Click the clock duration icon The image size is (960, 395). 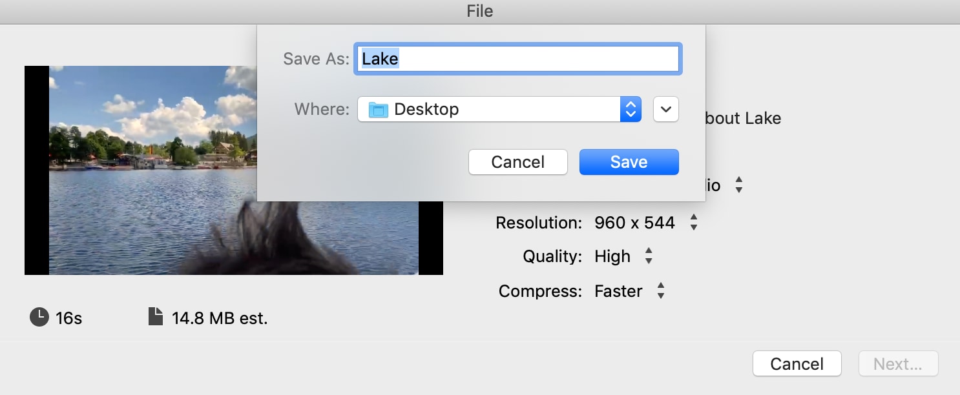click(39, 317)
